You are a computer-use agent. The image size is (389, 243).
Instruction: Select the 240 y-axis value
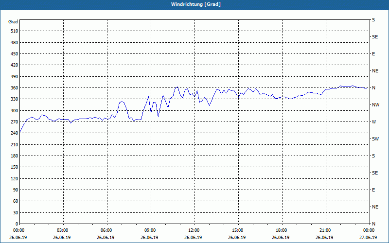[x=15, y=133]
